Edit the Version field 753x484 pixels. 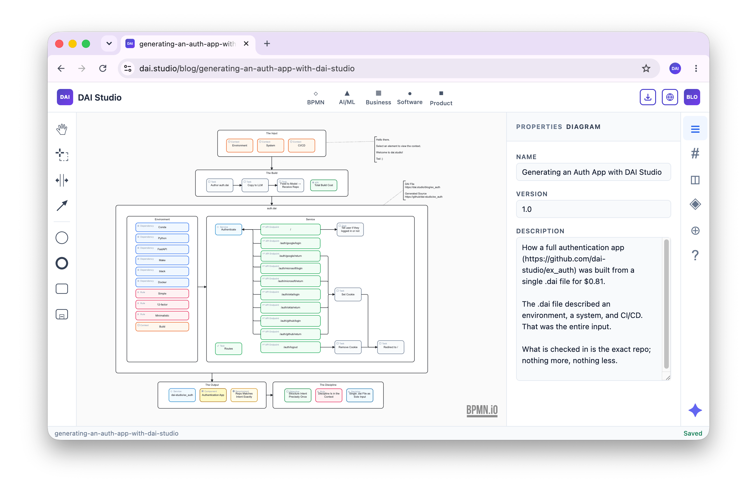593,209
